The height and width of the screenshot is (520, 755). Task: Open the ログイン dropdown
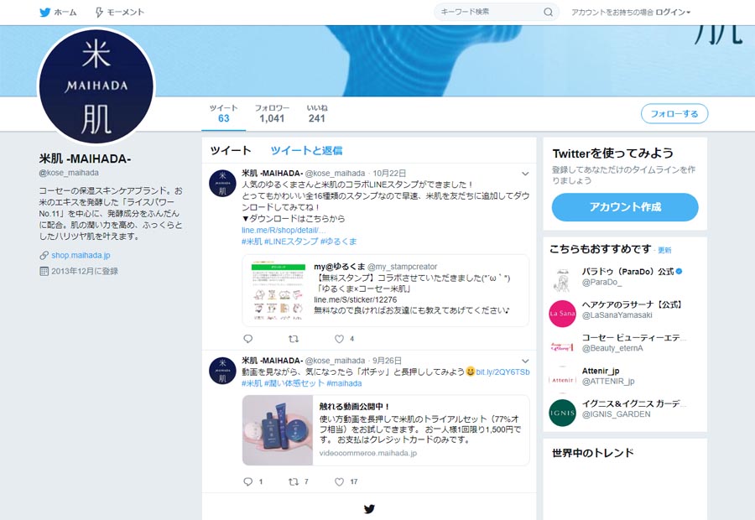673,12
